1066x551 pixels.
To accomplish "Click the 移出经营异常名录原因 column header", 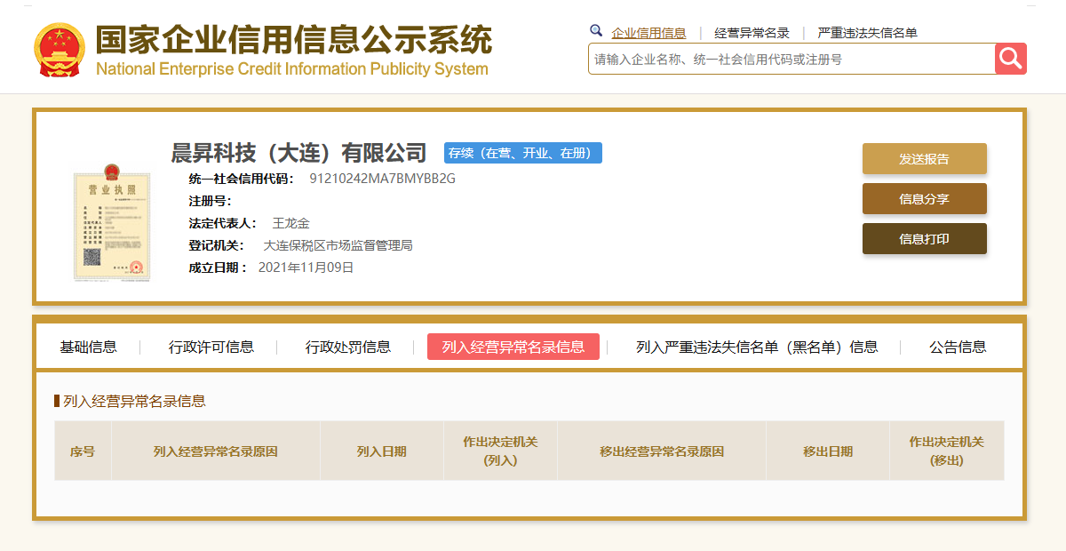I will pyautogui.click(x=662, y=451).
